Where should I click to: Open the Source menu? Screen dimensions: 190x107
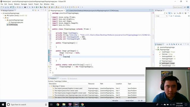click(x=10, y=4)
